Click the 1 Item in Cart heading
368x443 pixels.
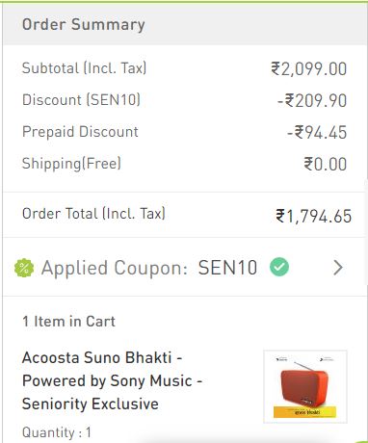pyautogui.click(x=68, y=322)
